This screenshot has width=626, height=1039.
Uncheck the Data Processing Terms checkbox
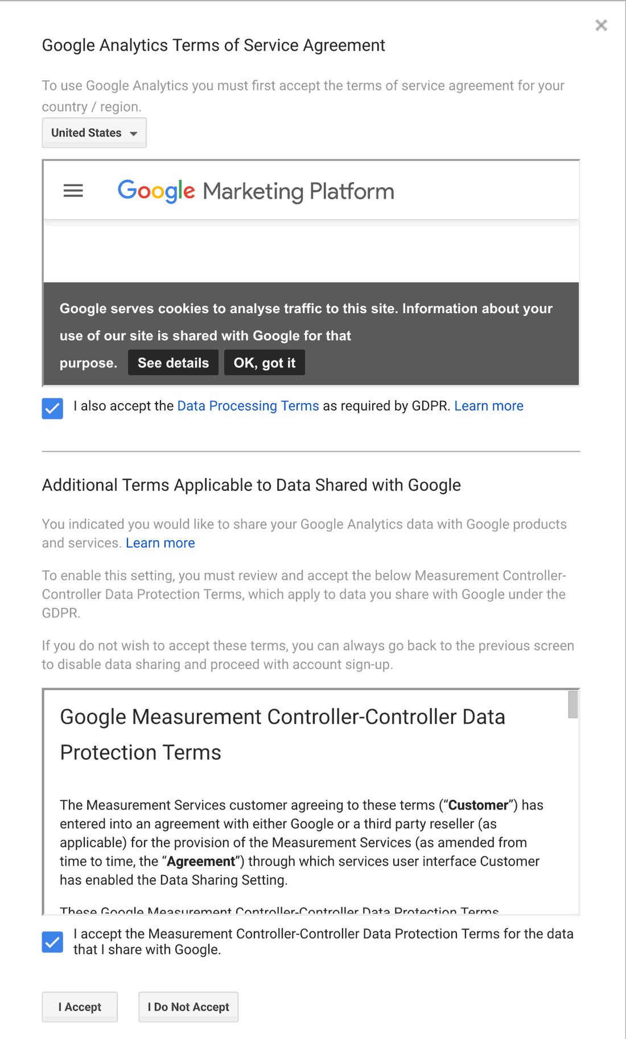pyautogui.click(x=52, y=408)
